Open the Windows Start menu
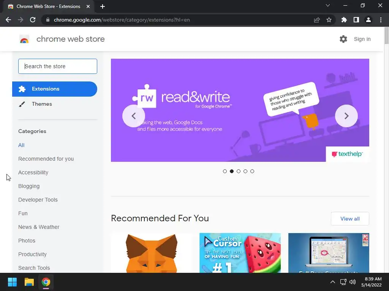The height and width of the screenshot is (291, 389). [12, 282]
